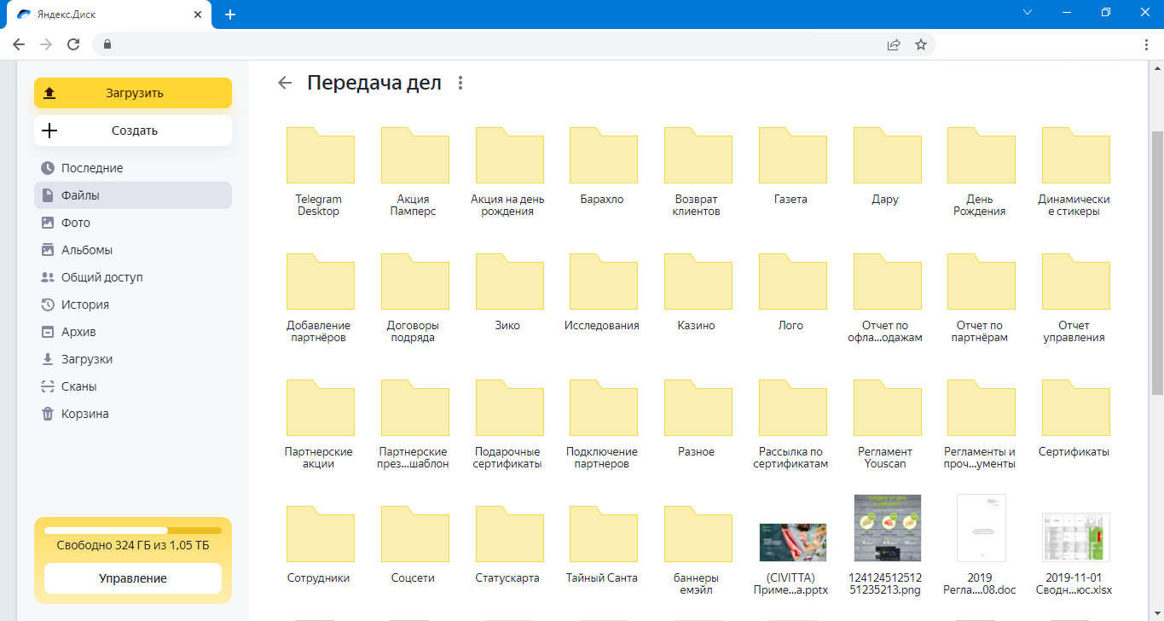1164x621 pixels.
Task: Open Сканы in the sidebar
Action: pyautogui.click(x=133, y=386)
